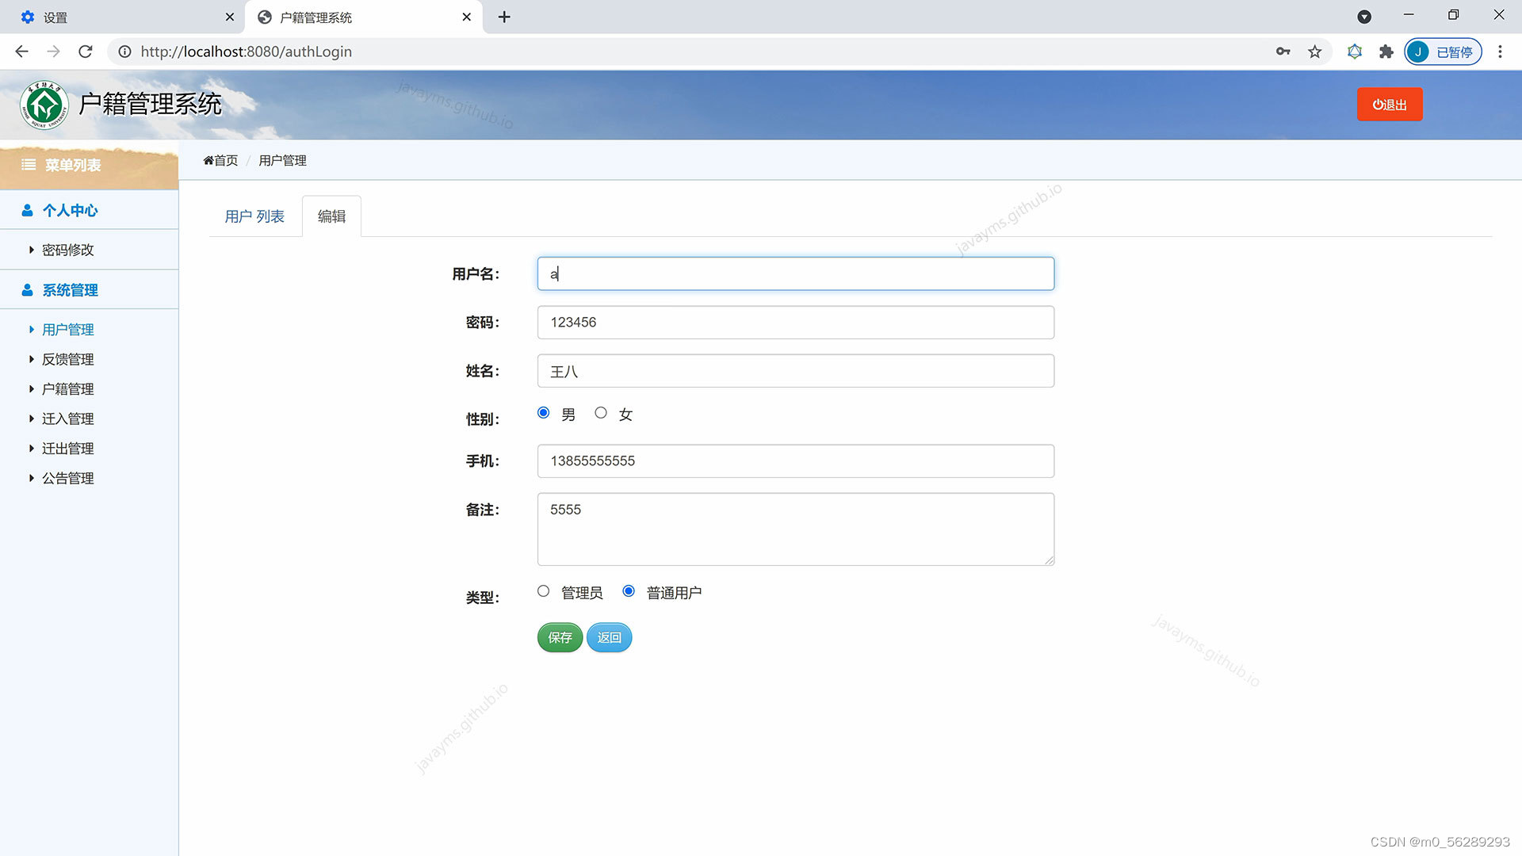Click the home icon in the breadcrumb
The width and height of the screenshot is (1522, 856).
208,161
